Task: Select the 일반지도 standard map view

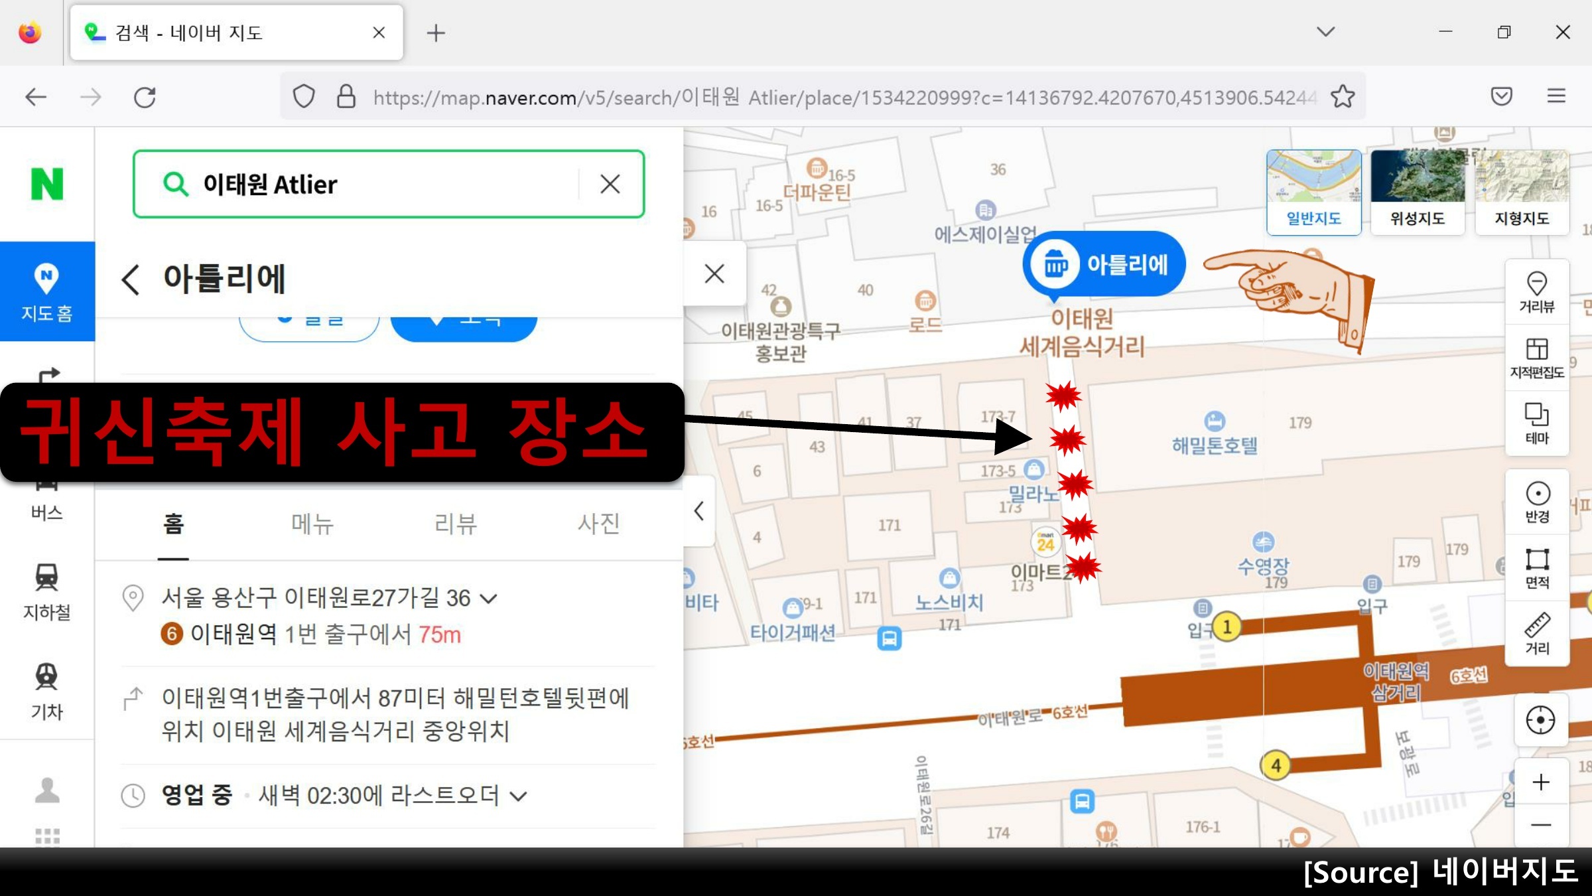Action: tap(1313, 192)
